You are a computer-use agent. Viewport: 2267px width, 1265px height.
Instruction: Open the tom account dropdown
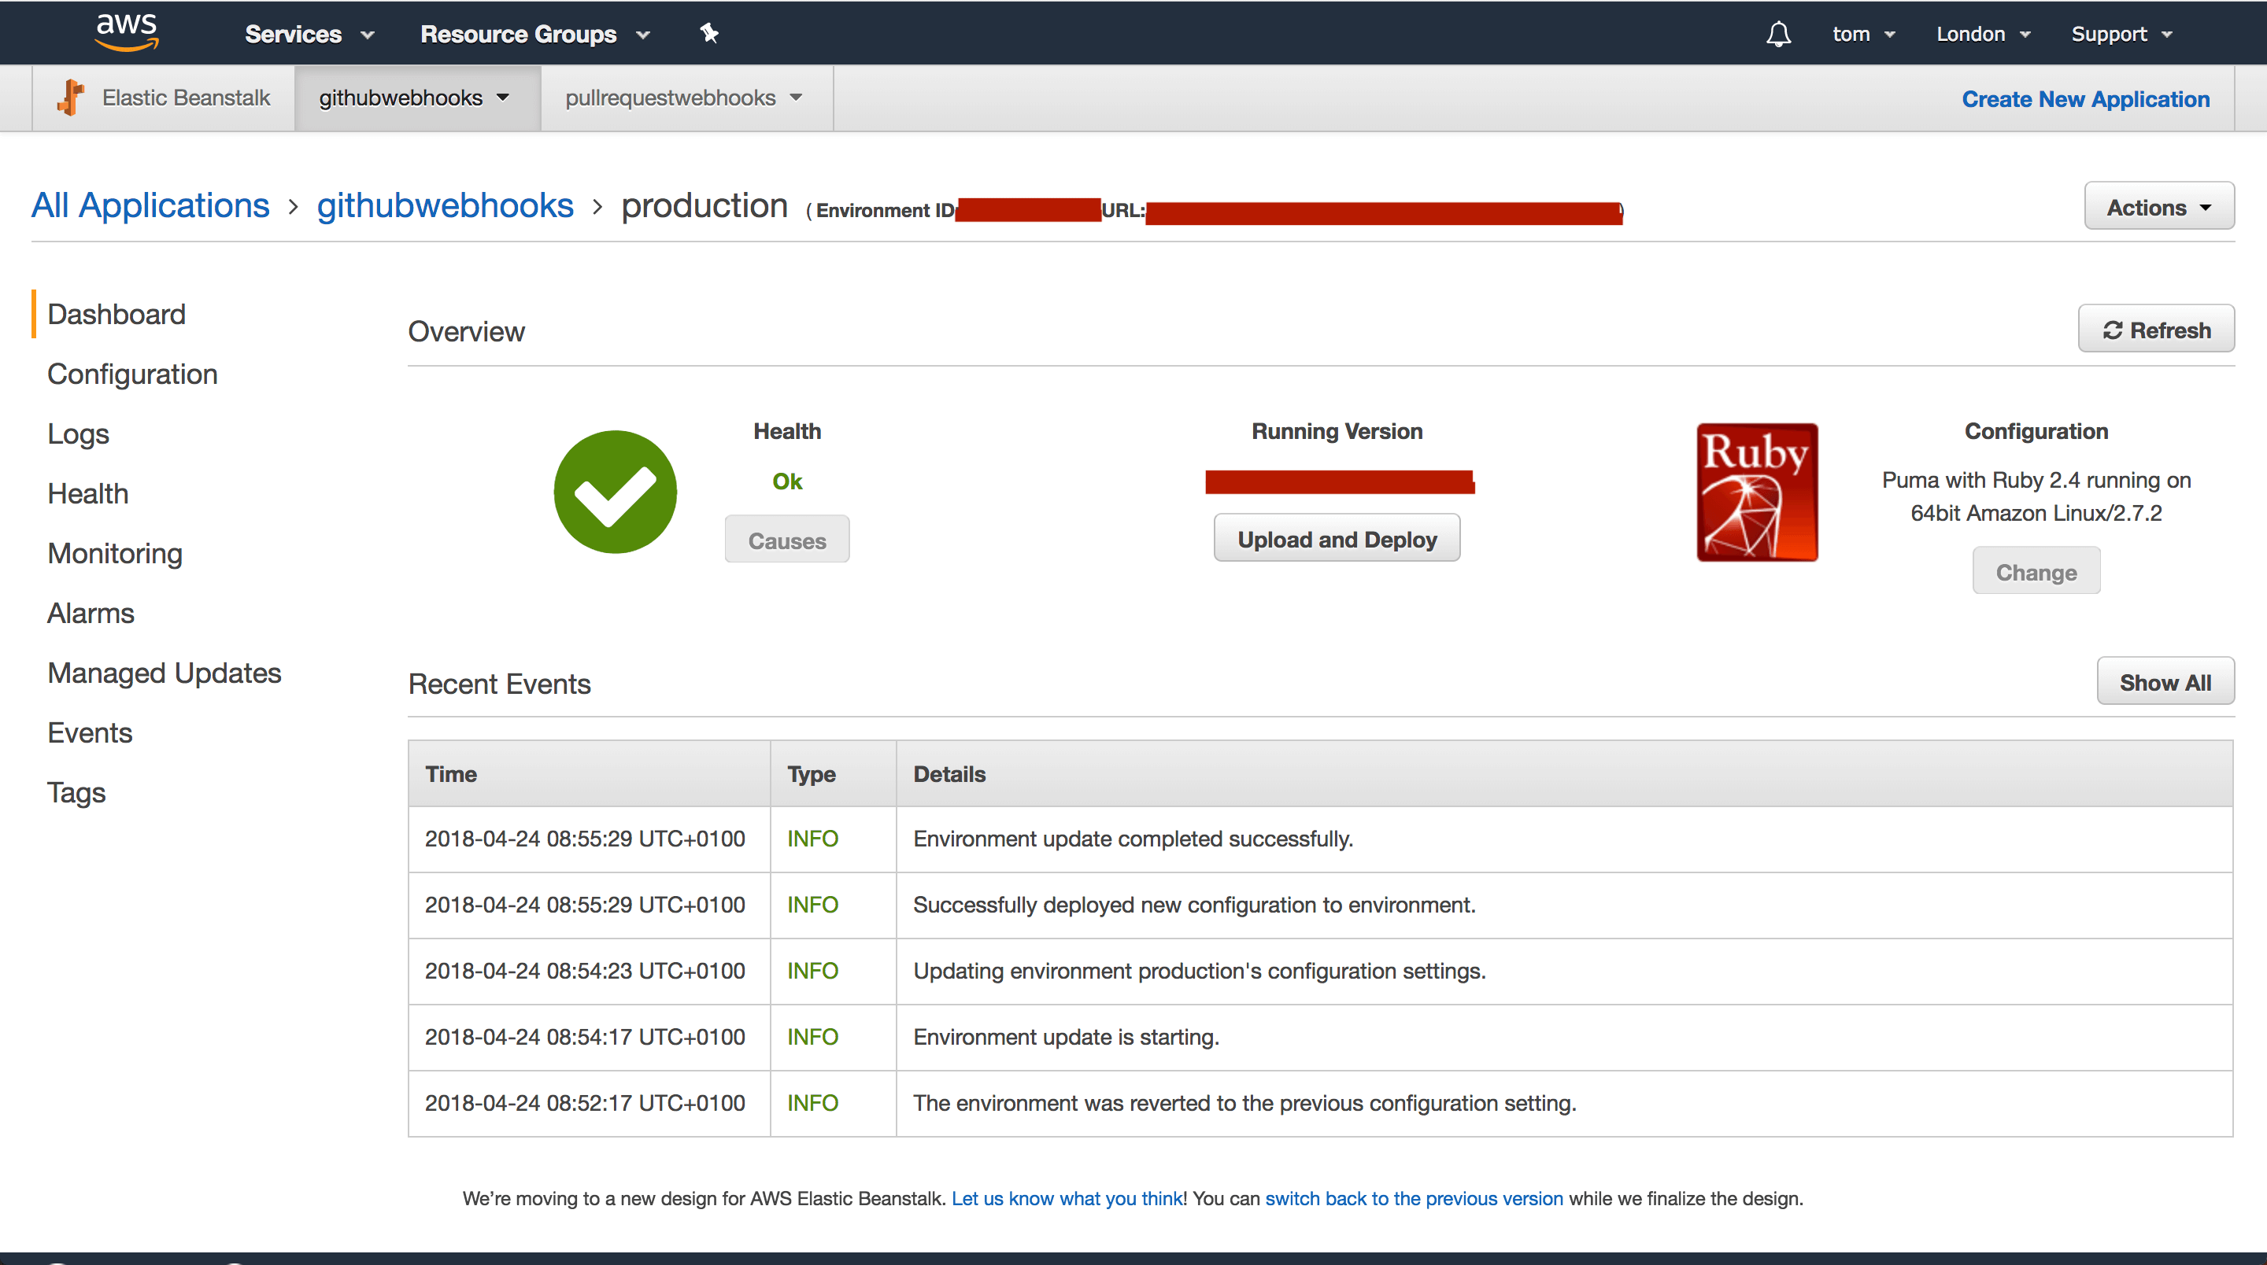pyautogui.click(x=1864, y=33)
